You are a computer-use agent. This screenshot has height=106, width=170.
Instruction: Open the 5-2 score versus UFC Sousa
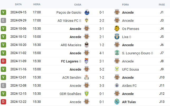(x=102, y=69)
